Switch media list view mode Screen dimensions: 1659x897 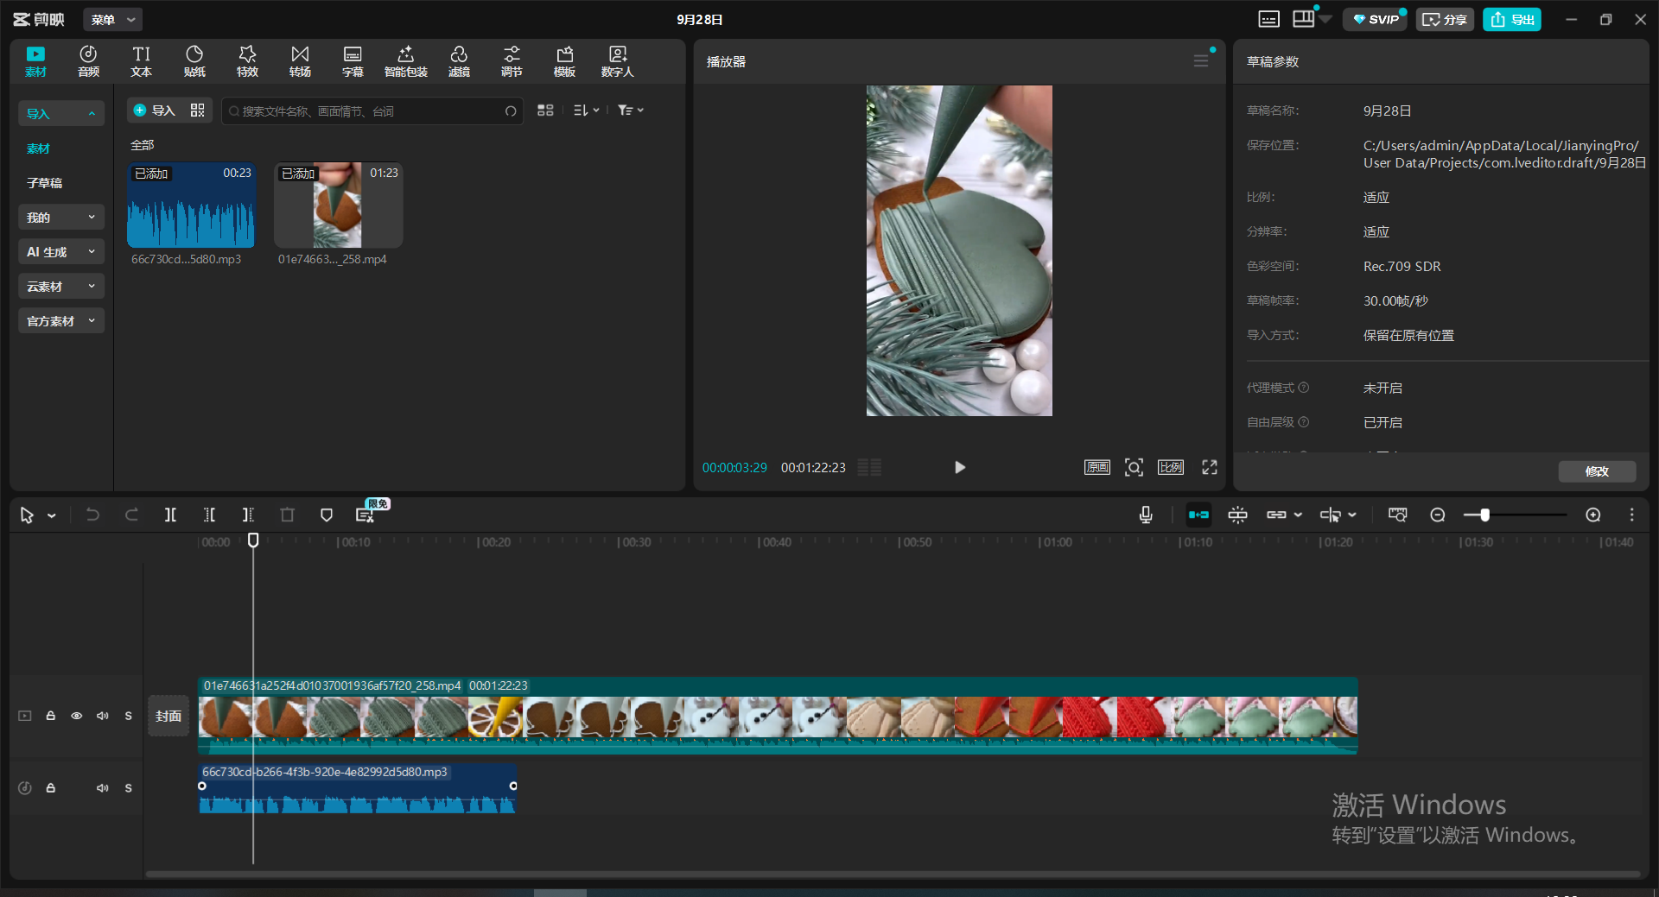click(545, 111)
